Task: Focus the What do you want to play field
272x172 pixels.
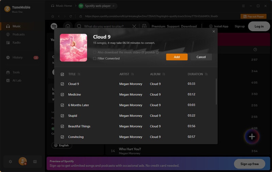Action: tap(104, 26)
